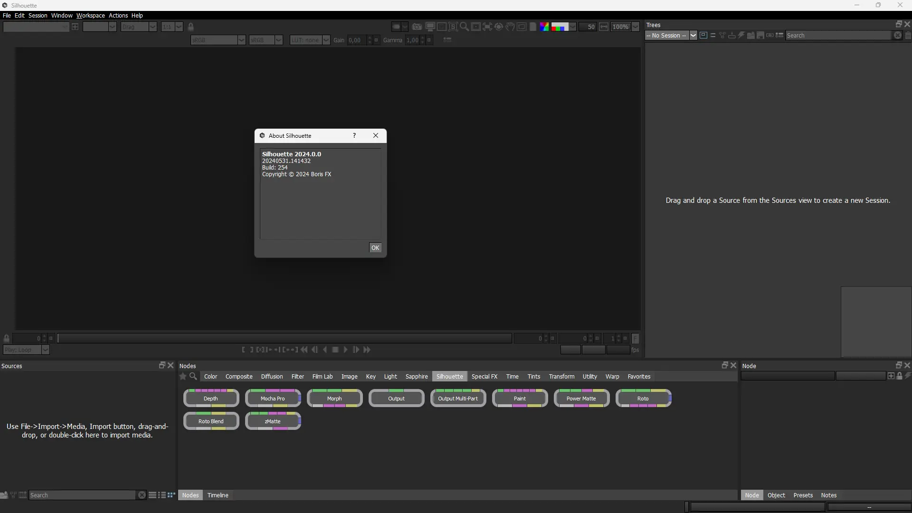
Task: Click the RGB channel color swatch
Action: pos(560,27)
